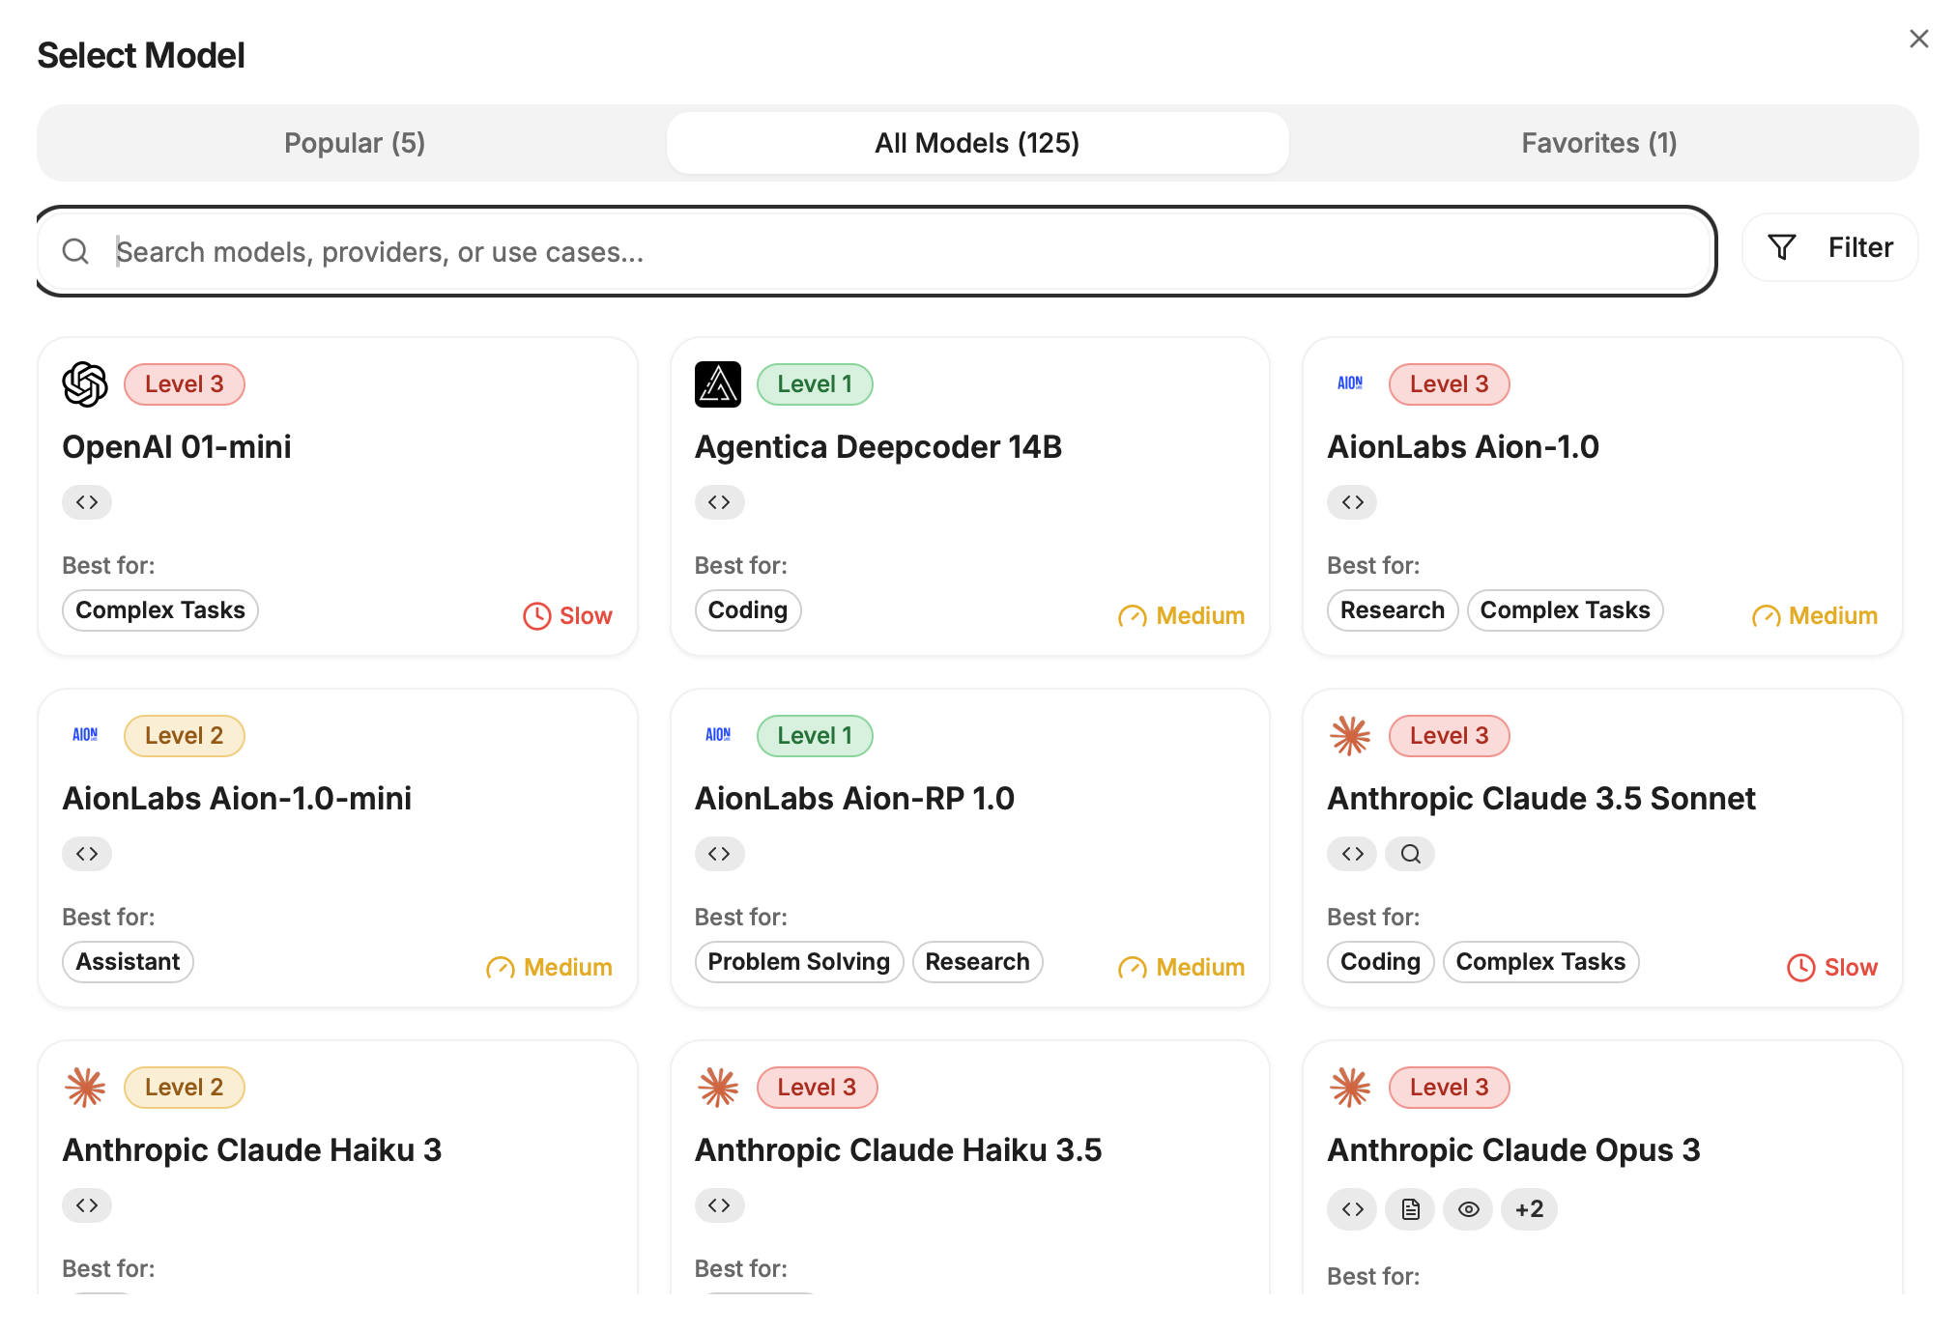Screen dimensions: 1956x1331
Task: Click code icon on Claude 3.5 Sonnet card
Action: coord(1352,854)
